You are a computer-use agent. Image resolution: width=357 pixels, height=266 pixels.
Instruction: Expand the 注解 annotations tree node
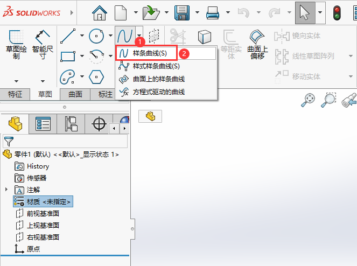tap(6, 189)
